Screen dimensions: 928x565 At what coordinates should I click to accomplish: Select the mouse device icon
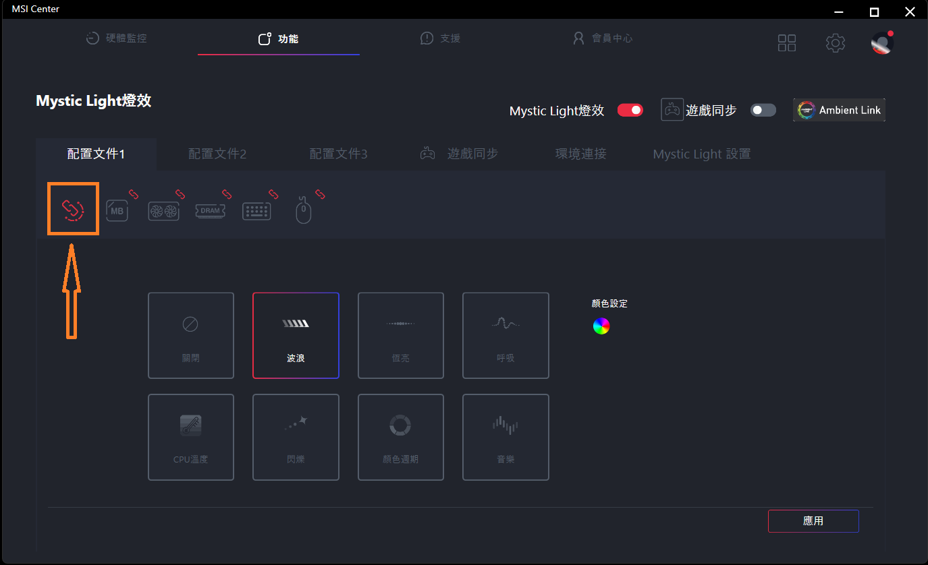304,210
